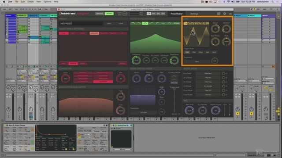Select the highlighted circuit button in grid
This screenshot has height=158, width=282.
[103, 82]
